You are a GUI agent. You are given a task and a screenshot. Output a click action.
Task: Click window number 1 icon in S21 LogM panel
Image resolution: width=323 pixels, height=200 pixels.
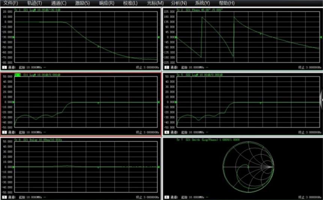(x=5, y=67)
